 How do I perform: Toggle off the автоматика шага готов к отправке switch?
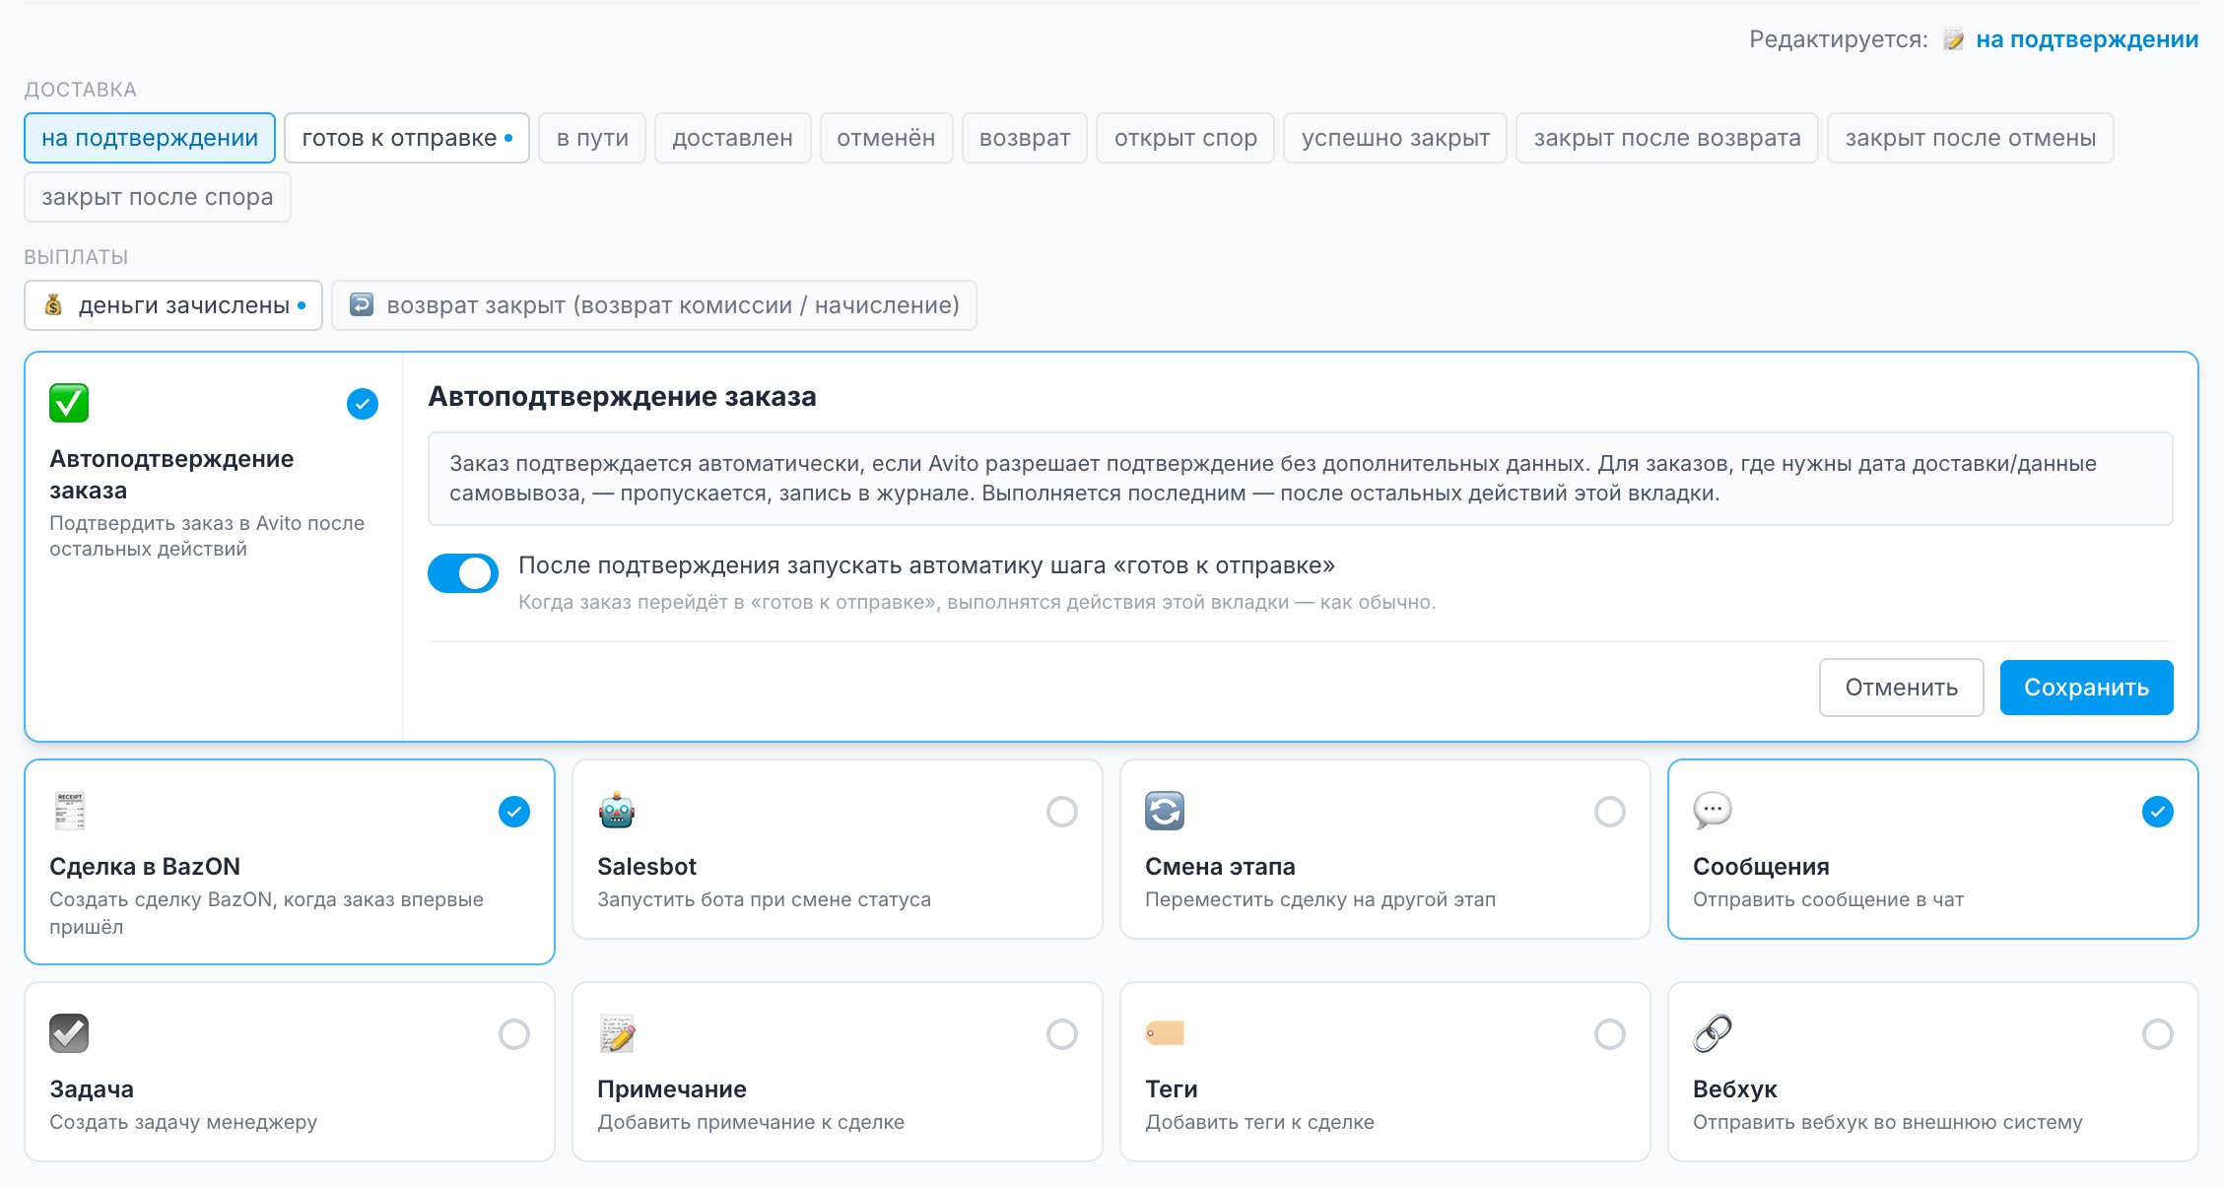point(463,572)
